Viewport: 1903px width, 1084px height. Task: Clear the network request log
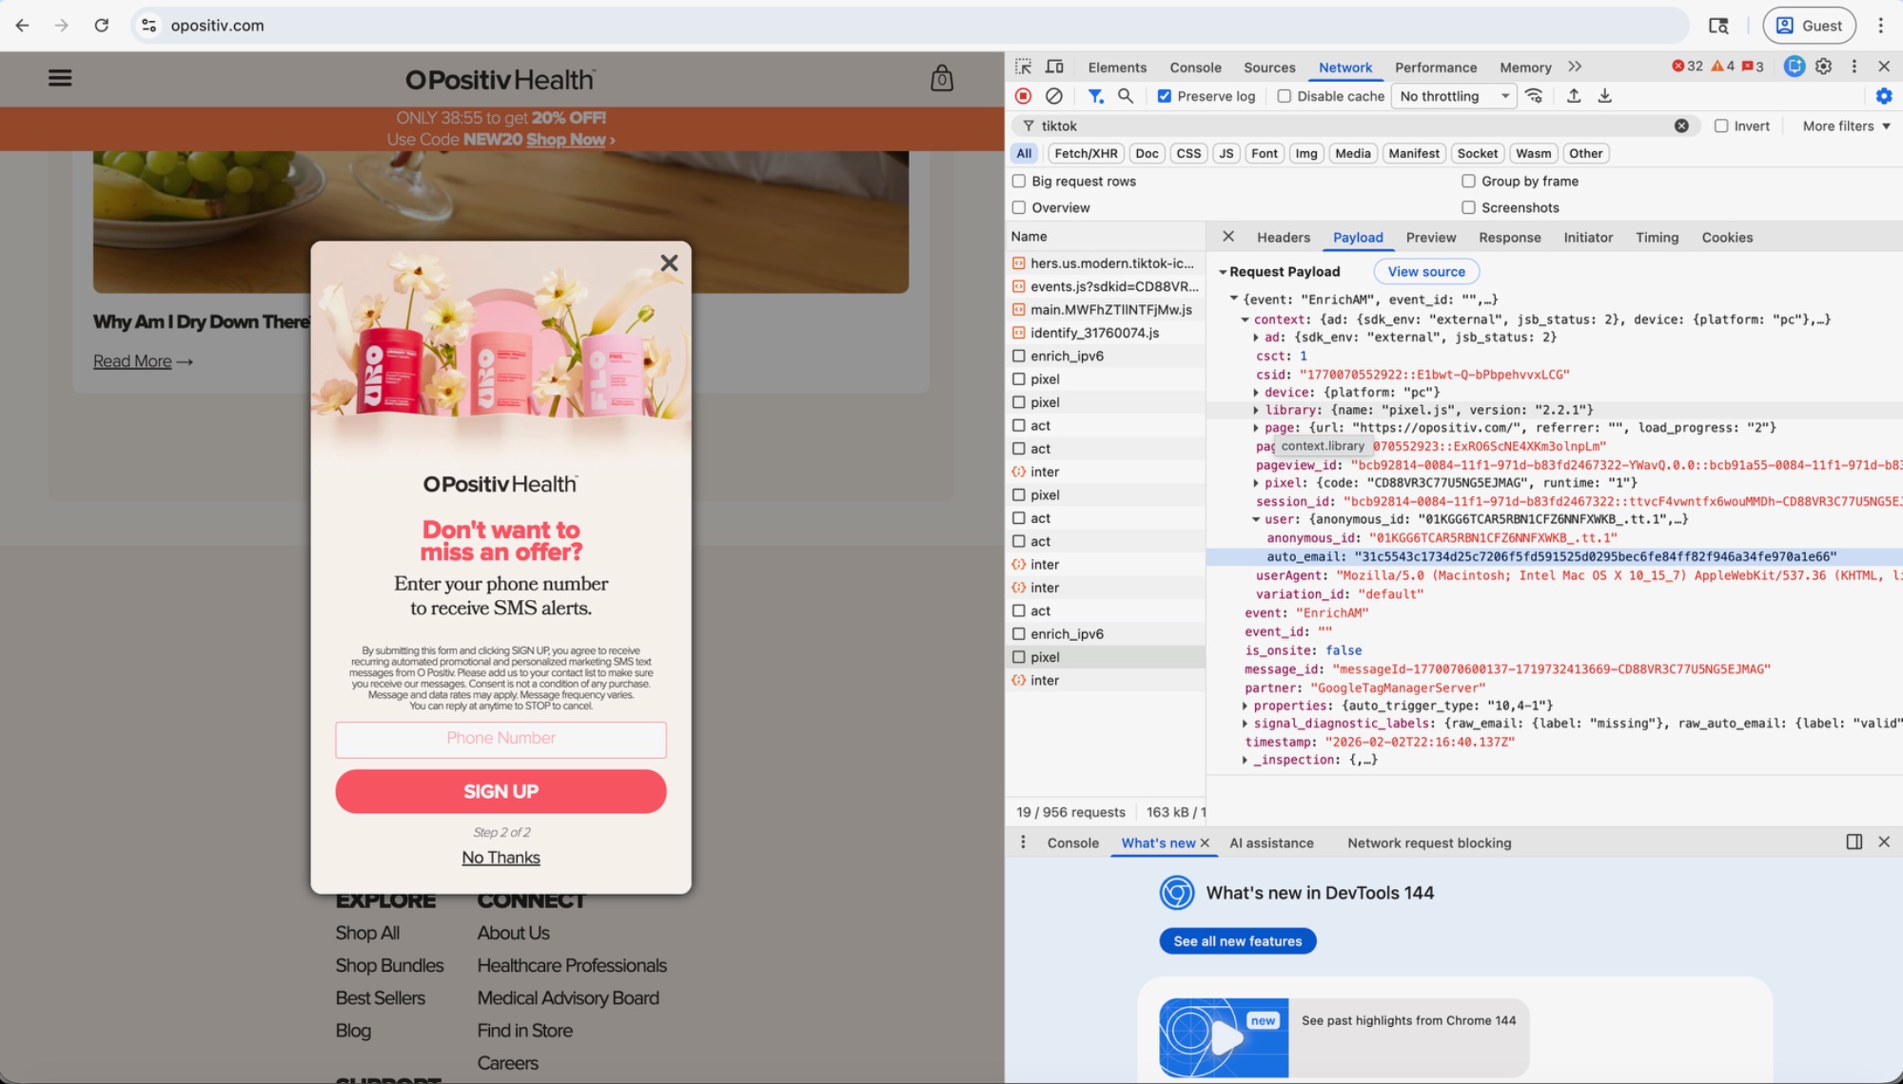1053,95
